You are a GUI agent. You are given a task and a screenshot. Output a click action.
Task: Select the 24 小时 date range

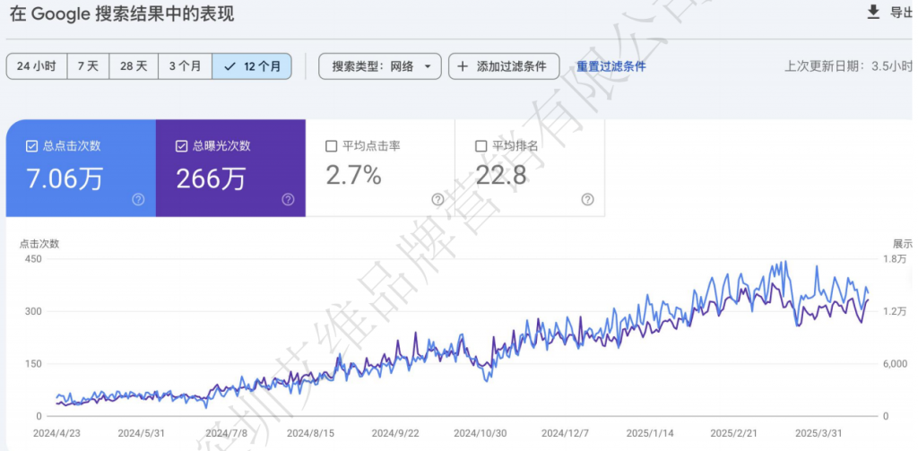click(x=37, y=66)
